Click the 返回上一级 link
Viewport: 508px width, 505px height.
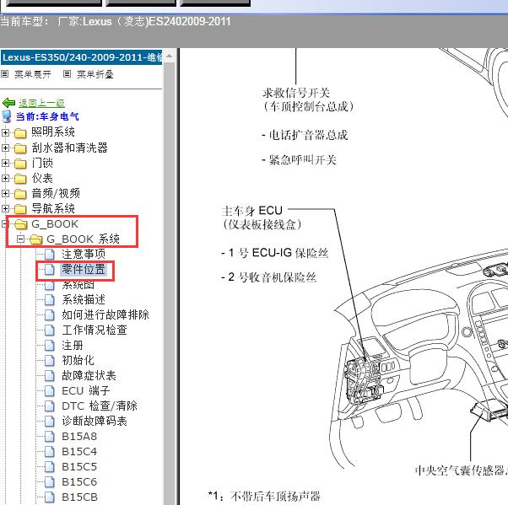[x=41, y=103]
